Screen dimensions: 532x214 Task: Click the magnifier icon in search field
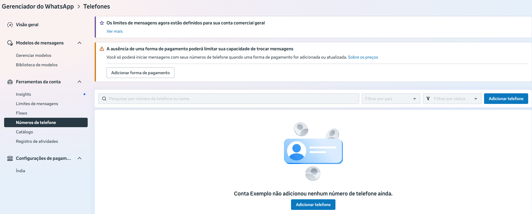[x=104, y=99]
